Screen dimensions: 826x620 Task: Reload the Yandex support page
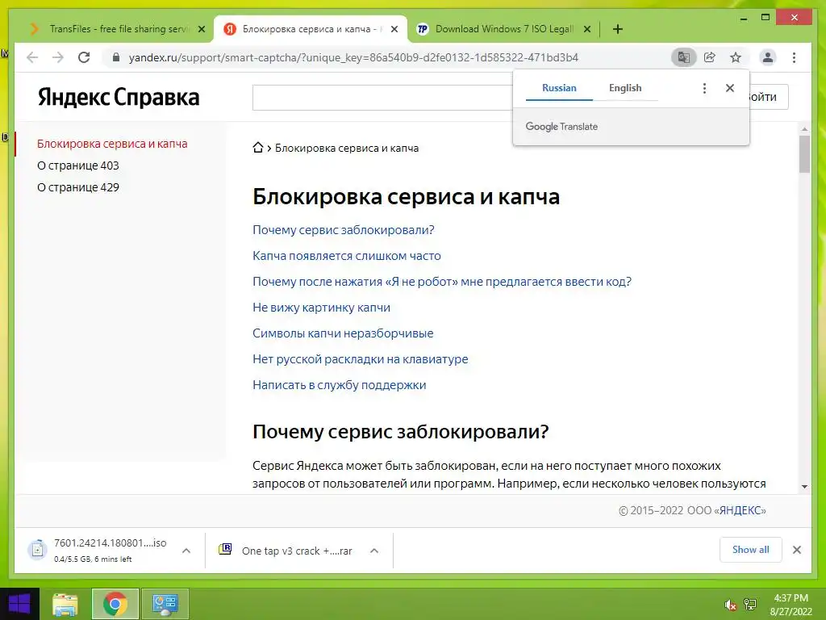(84, 57)
